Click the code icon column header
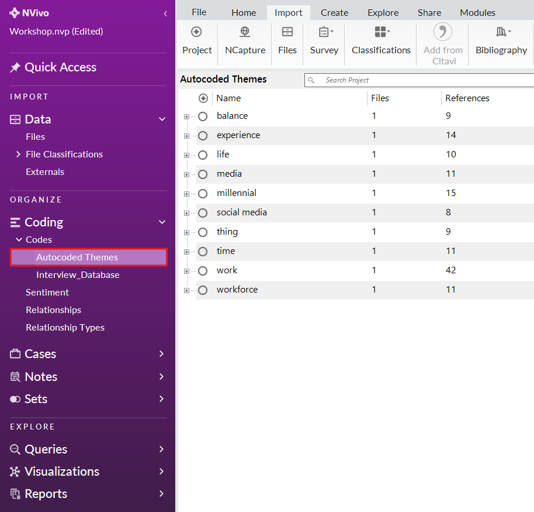The image size is (534, 512). (x=203, y=98)
